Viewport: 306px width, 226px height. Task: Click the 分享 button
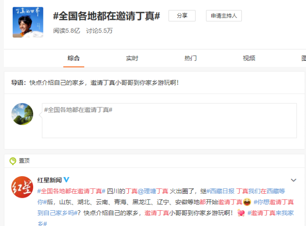(182, 16)
